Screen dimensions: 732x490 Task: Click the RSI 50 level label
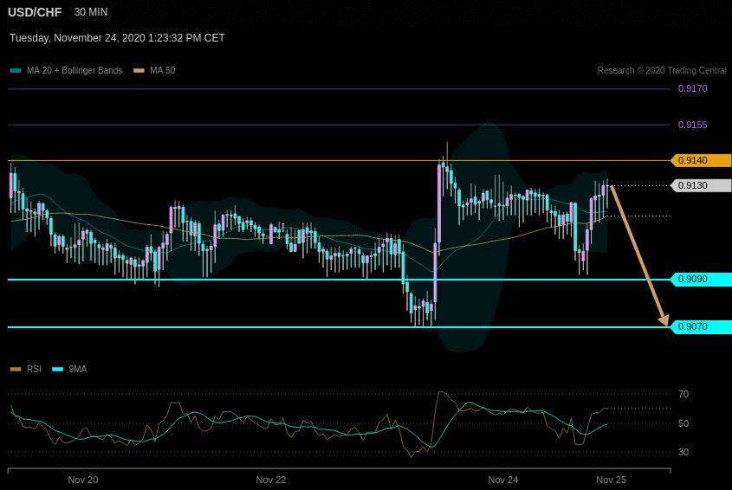[x=683, y=423]
